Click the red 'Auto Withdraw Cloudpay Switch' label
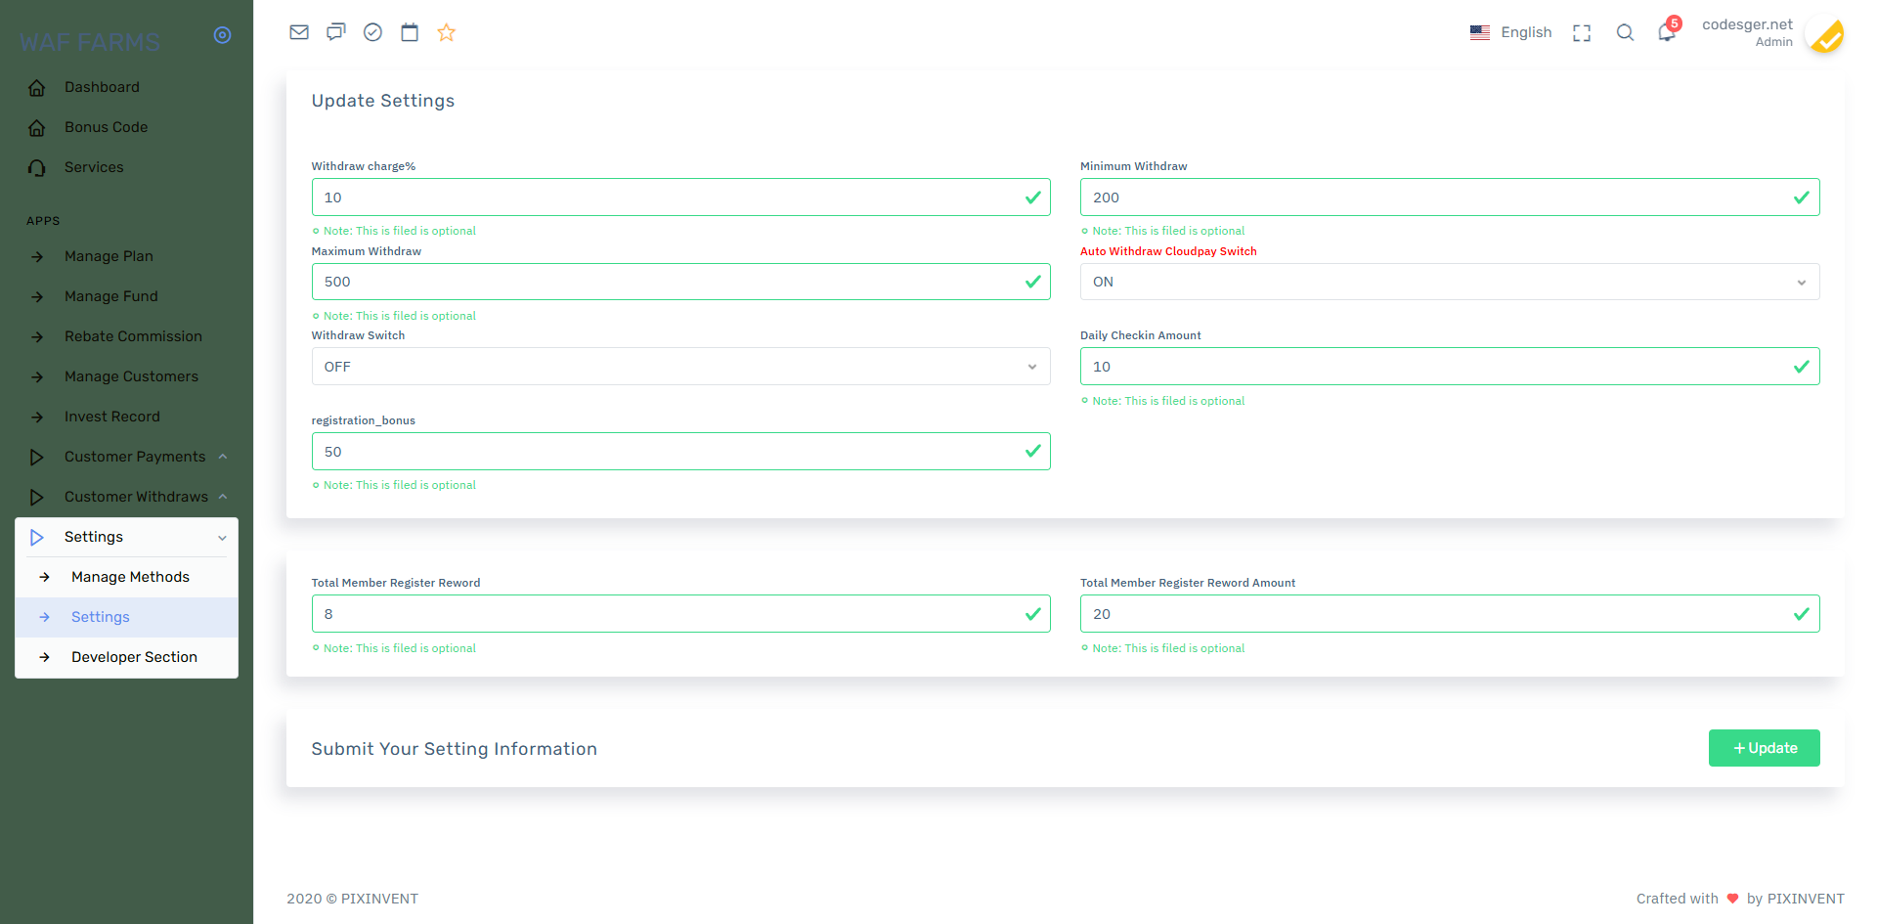Screen dimensions: 1877x924 point(1168,251)
